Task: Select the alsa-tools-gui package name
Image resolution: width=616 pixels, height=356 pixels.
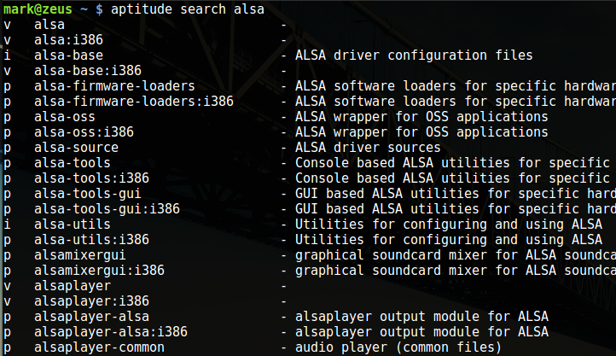Action: tap(88, 194)
